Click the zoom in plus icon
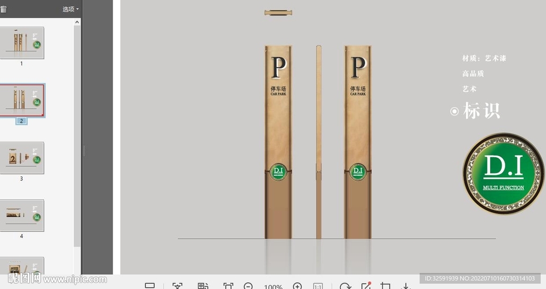 (x=298, y=286)
